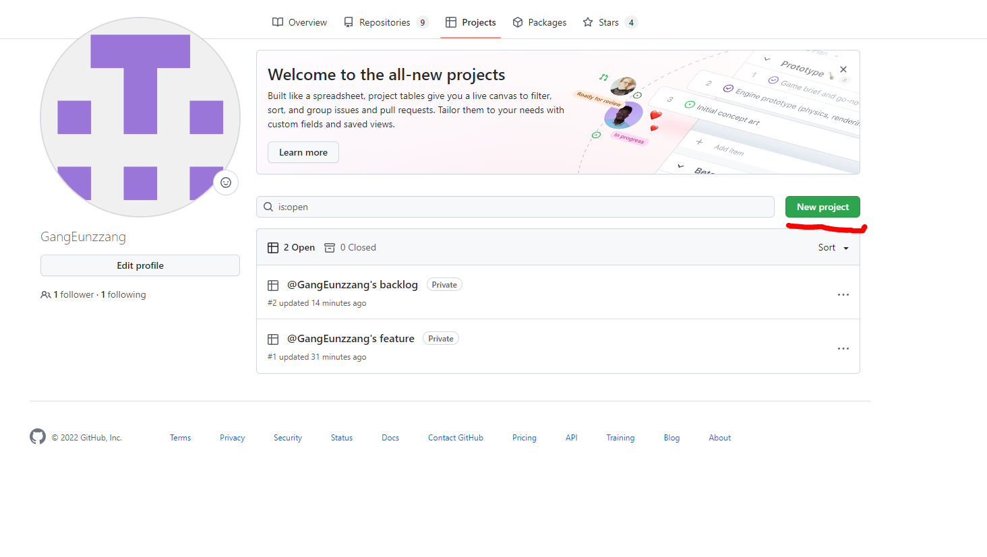Open the Status footer link
Screen dimensions: 987x557
click(342, 438)
